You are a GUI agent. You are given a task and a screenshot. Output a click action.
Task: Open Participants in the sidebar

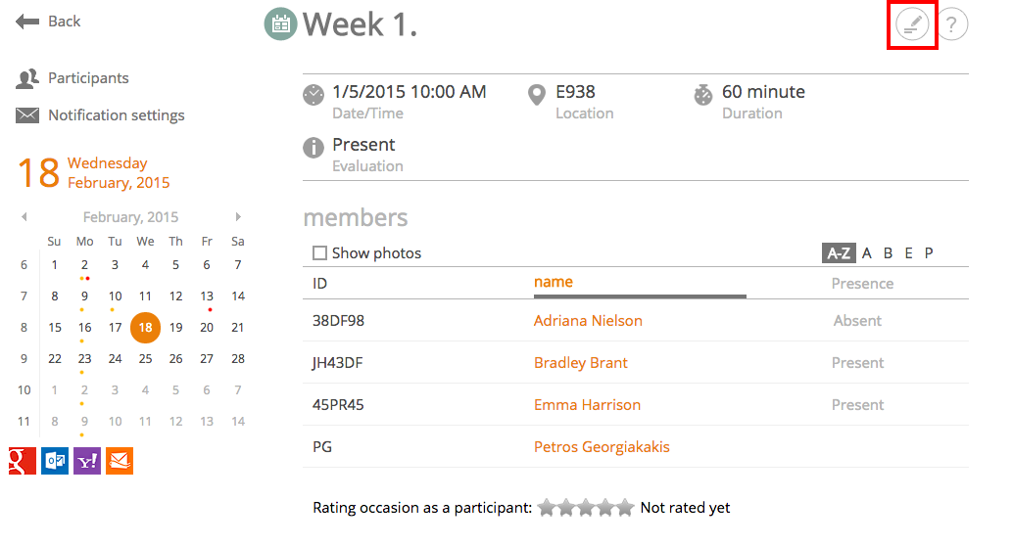click(x=88, y=78)
